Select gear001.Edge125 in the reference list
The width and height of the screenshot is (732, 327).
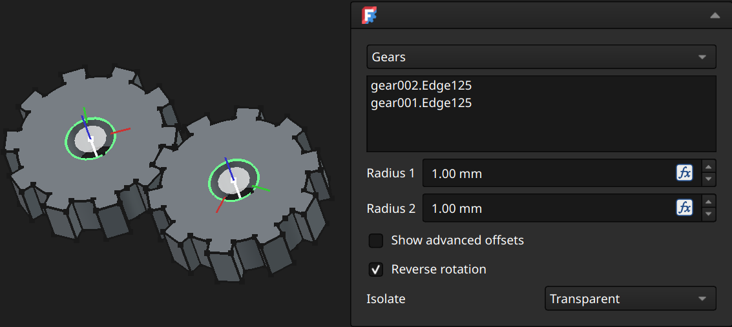[421, 103]
